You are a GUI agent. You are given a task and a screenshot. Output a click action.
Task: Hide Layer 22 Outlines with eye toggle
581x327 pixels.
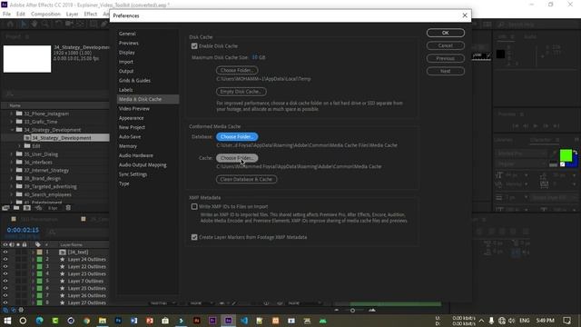(5, 266)
